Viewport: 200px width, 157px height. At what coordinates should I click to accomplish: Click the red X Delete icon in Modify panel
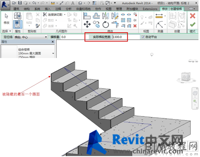pyautogui.click(x=135, y=26)
